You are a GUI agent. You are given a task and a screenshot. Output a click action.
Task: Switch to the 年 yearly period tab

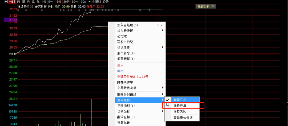click(38, 2)
